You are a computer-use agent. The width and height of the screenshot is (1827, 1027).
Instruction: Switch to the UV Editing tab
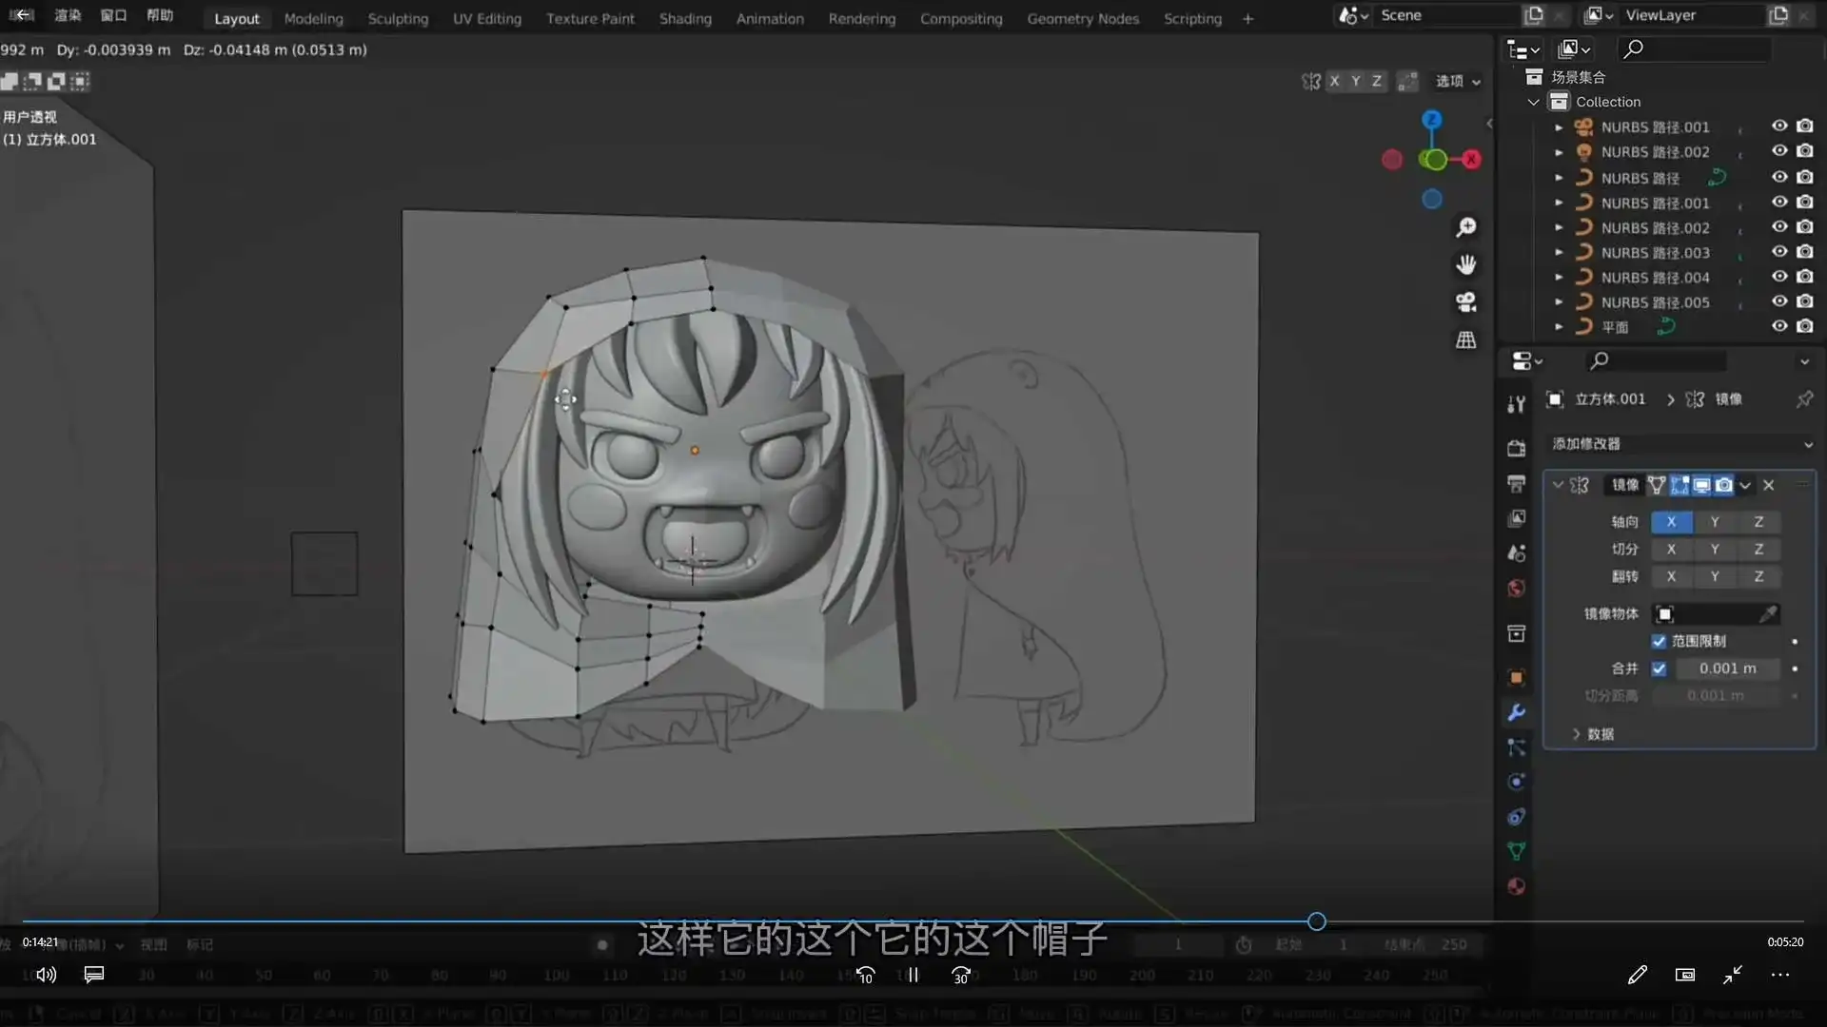(x=487, y=18)
